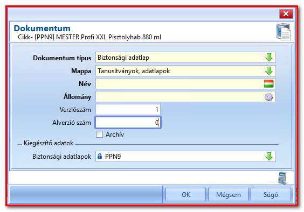Select the Biztonsági adatlap type field
This screenshot has width=304, height=212.
tap(185, 58)
